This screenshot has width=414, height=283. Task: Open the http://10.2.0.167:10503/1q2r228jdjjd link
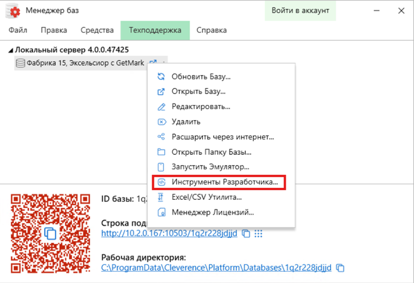click(x=169, y=233)
